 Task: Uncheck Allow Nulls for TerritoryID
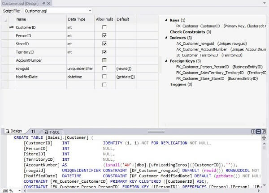[x=104, y=52]
